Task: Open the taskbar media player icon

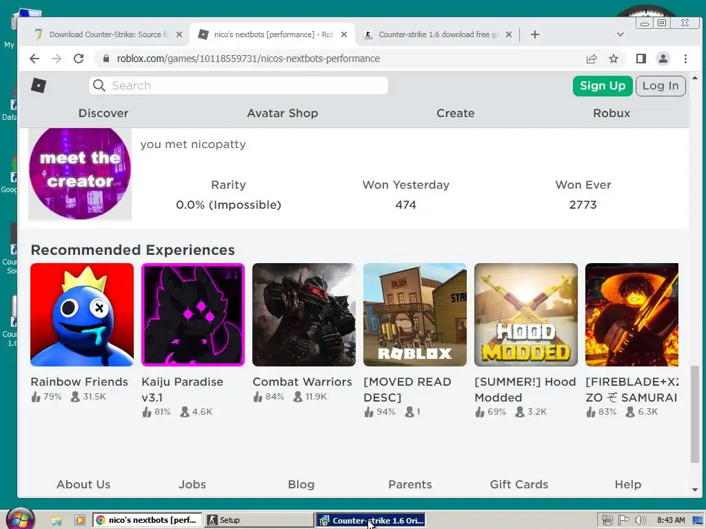Action: pyautogui.click(x=80, y=521)
